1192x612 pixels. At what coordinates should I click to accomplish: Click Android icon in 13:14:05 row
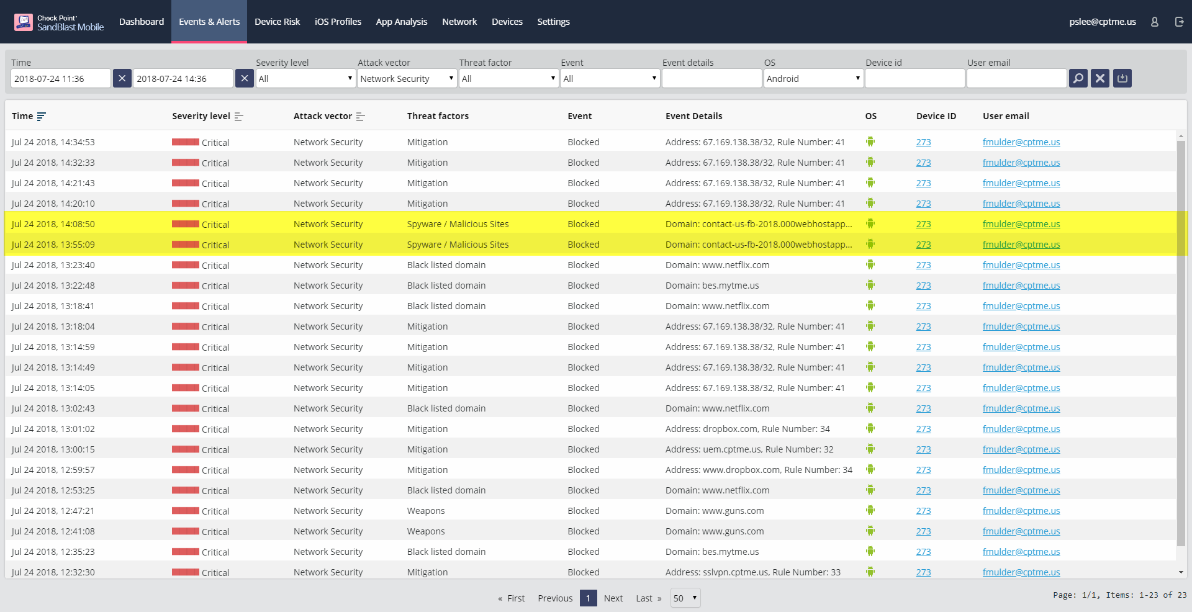870,387
